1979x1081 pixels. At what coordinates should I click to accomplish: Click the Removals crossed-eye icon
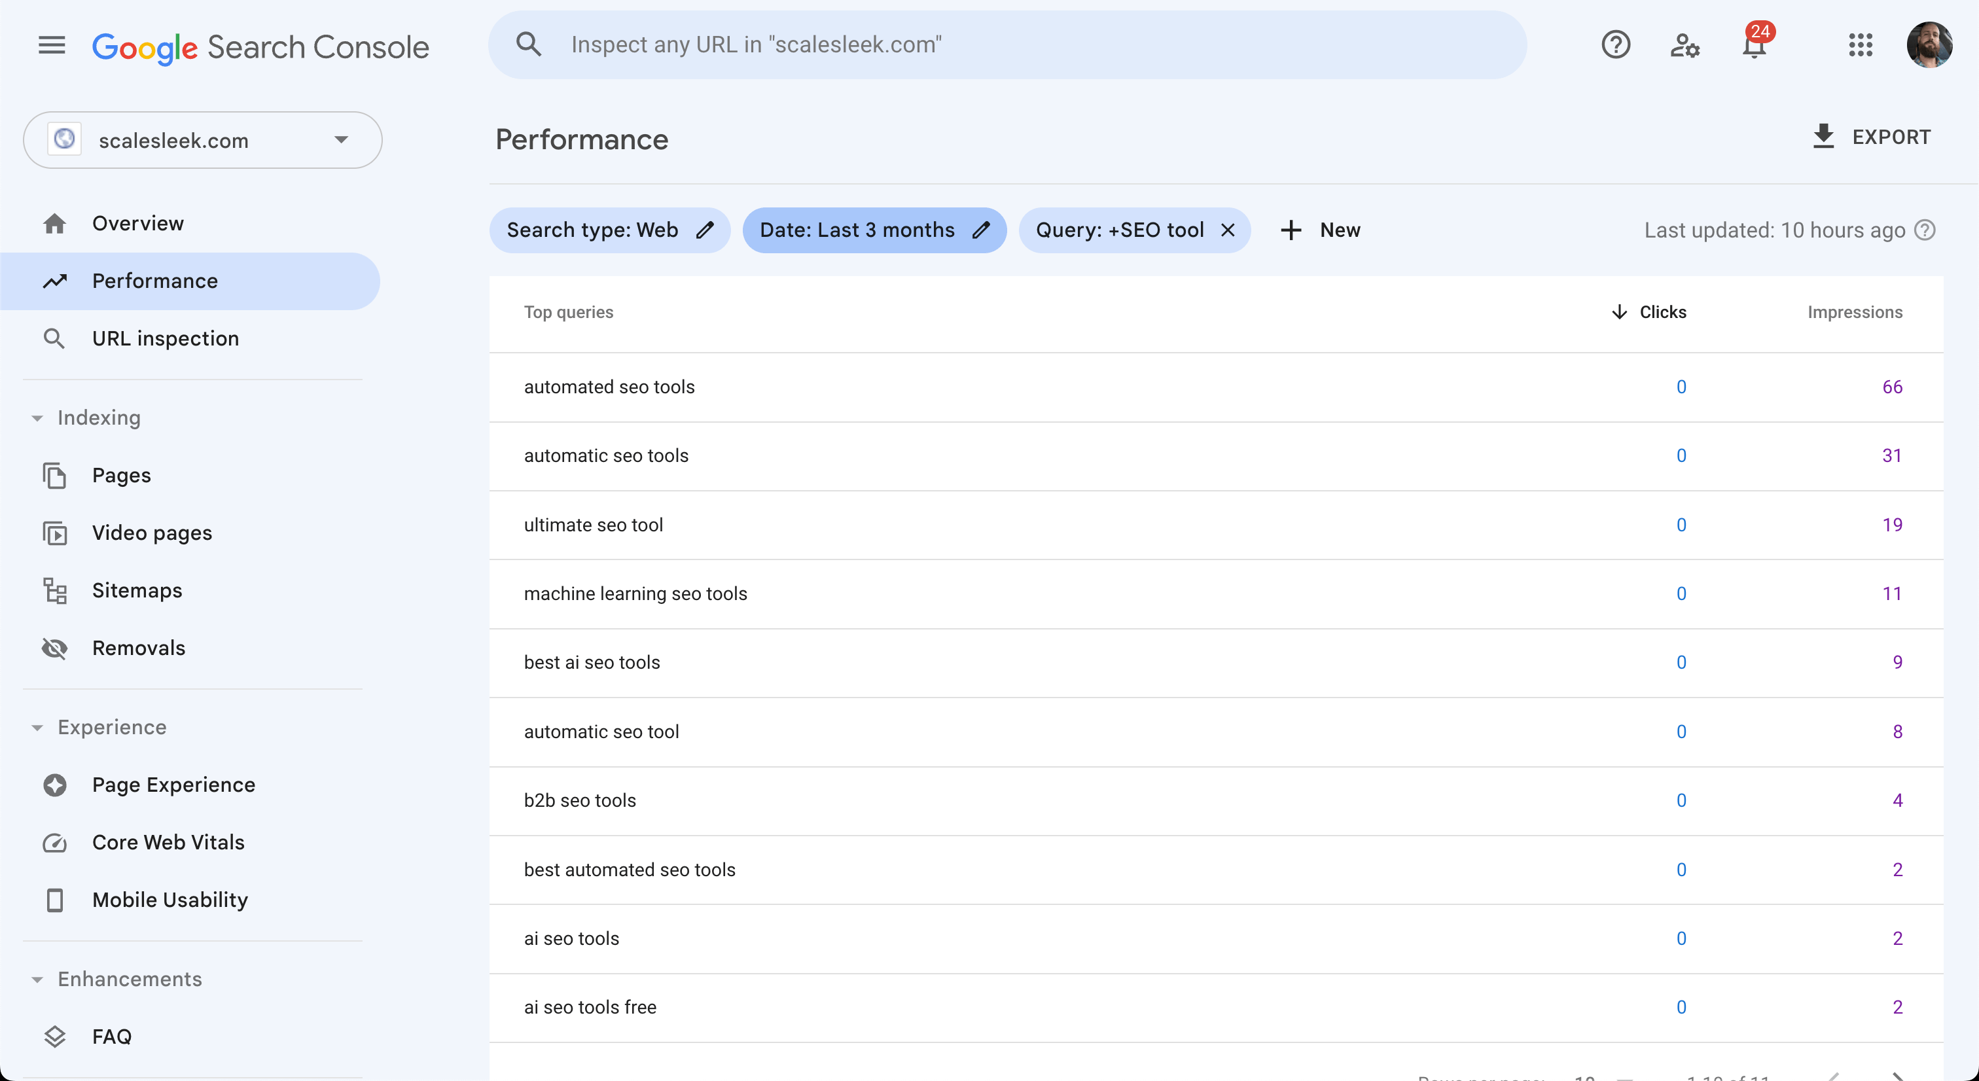click(x=54, y=648)
